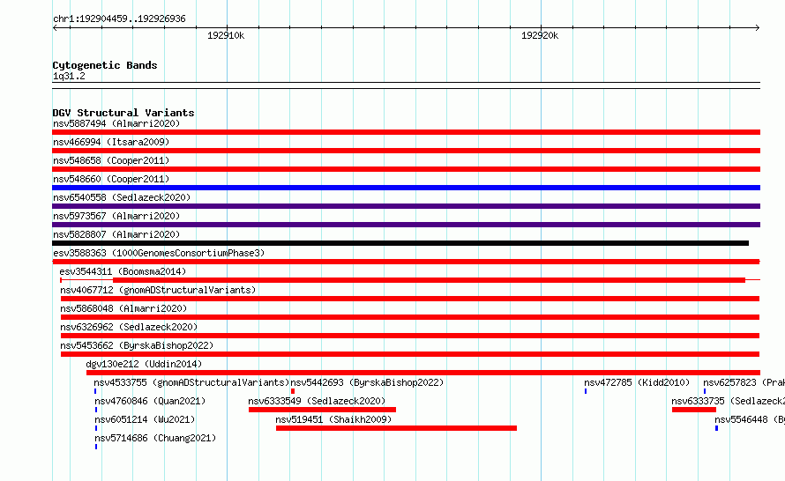This screenshot has width=785, height=481.
Task: Select the black nsv5828807 variant bar
Action: point(400,243)
